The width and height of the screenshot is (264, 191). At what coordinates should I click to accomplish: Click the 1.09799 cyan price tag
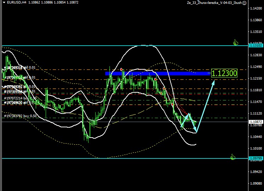tap(255, 158)
